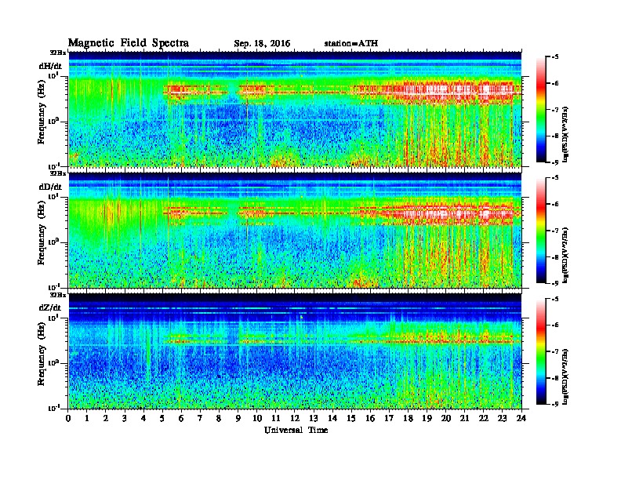Click the 10^1 frequency tick in the dD/dt panel
621x480 pixels.
tap(53, 196)
